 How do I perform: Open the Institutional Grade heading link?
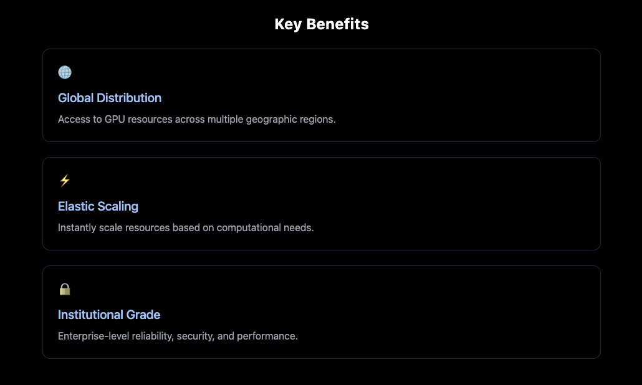(x=109, y=315)
